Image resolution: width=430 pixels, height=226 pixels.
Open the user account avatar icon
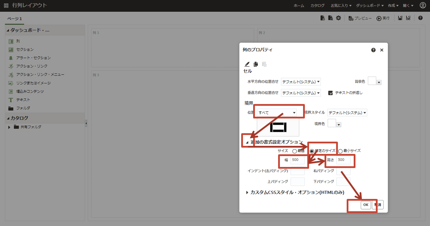click(x=422, y=6)
